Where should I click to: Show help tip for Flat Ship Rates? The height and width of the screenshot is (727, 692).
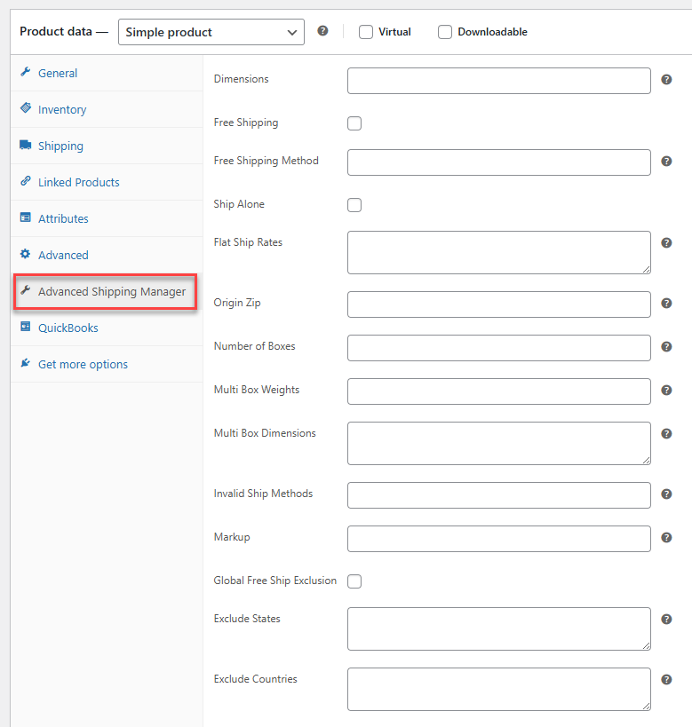[x=666, y=243]
